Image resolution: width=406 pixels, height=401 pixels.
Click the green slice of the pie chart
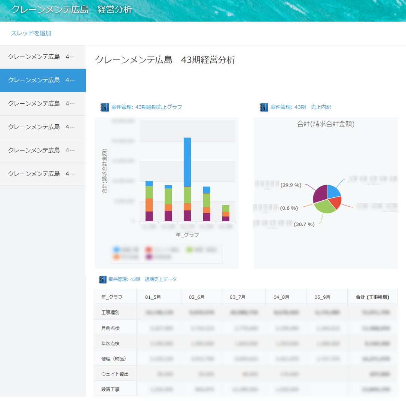pos(325,206)
